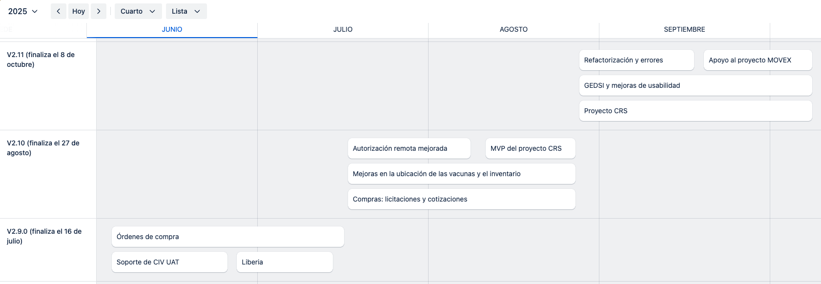Image resolution: width=821 pixels, height=284 pixels.
Task: Open MVP del proyecto CRS card
Action: click(x=531, y=148)
